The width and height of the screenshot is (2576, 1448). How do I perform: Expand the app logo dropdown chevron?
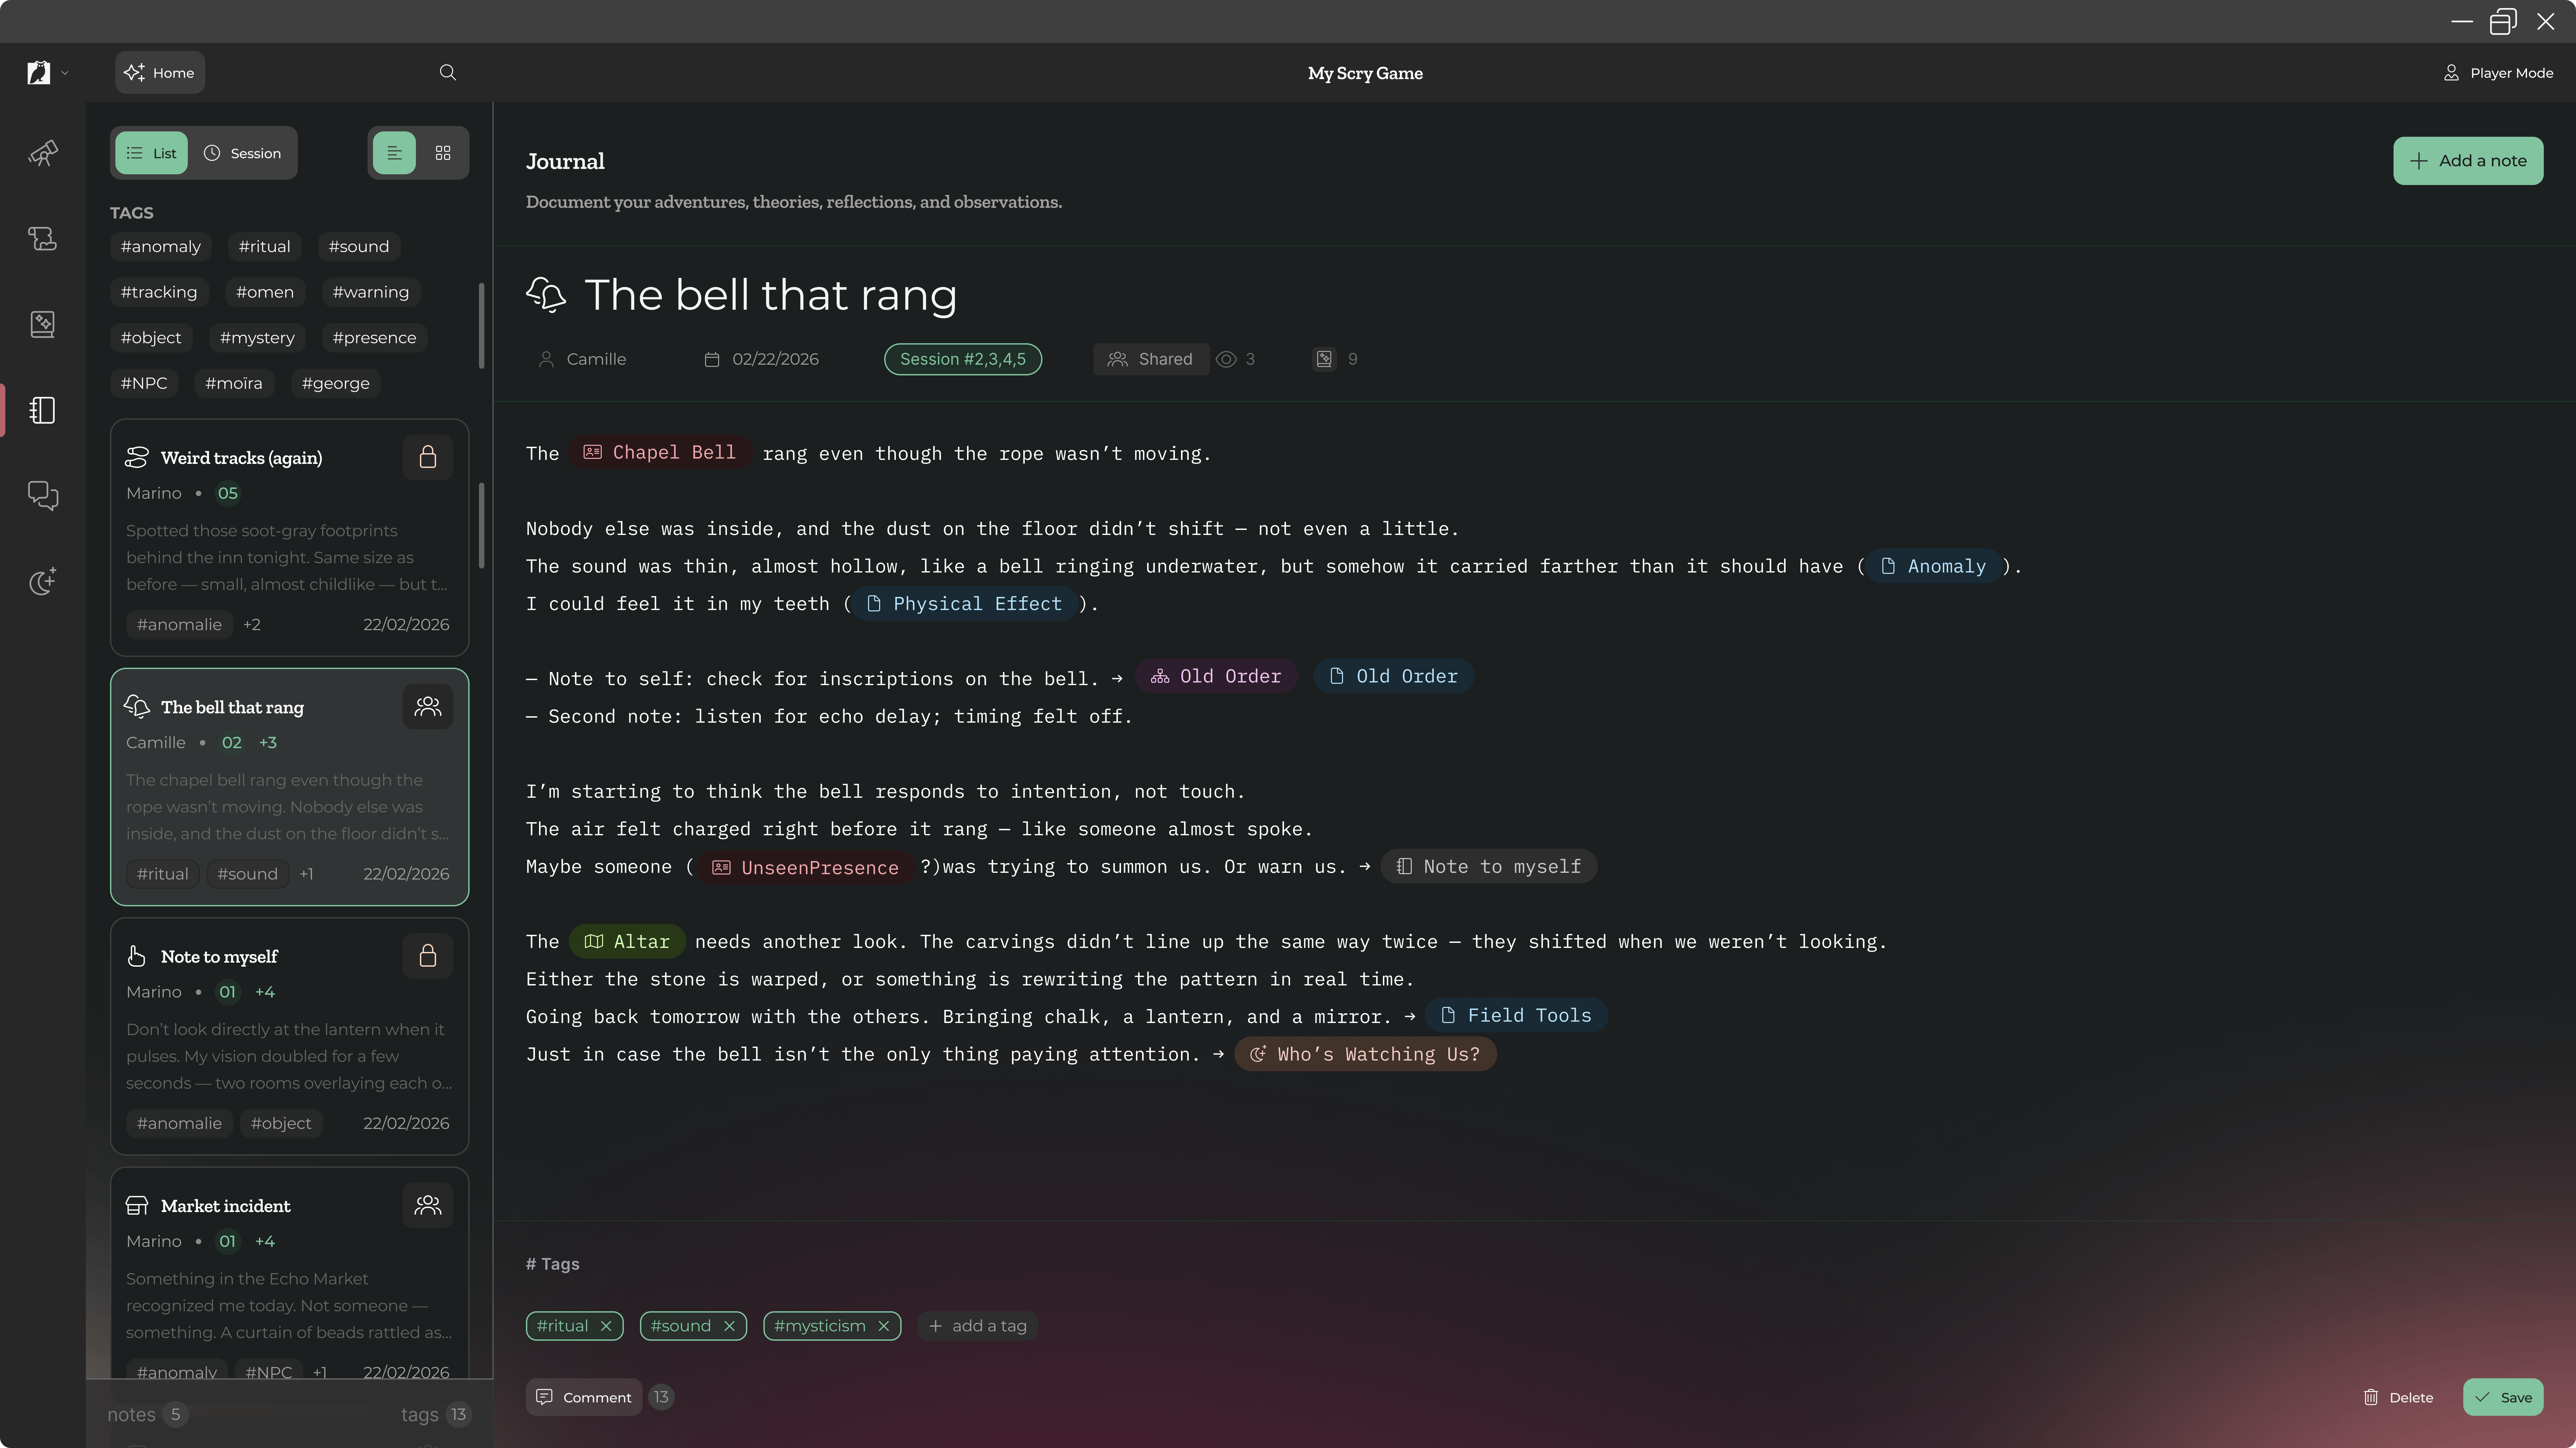pyautogui.click(x=65, y=73)
